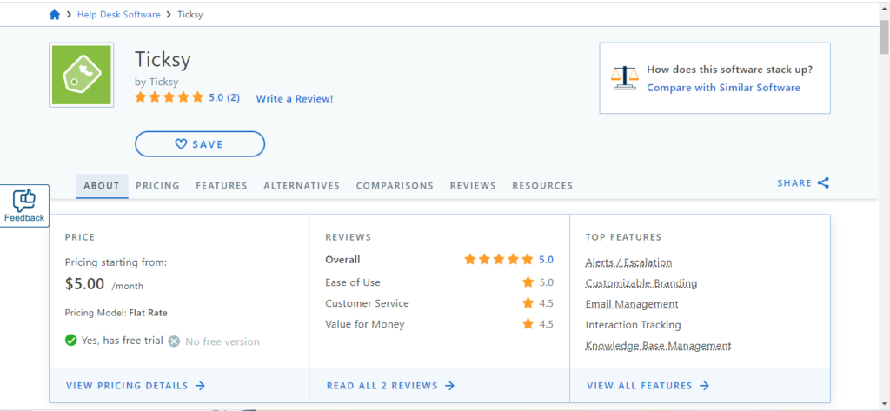Open VIEW ALL FEATURES link
The image size is (890, 411).
click(x=648, y=386)
